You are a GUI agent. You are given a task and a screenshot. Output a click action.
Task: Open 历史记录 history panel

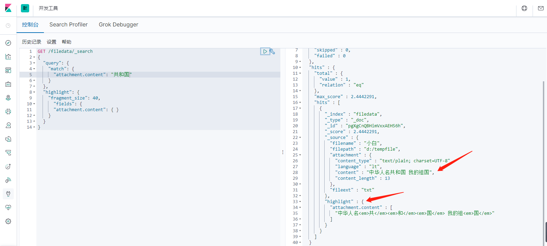coord(32,42)
